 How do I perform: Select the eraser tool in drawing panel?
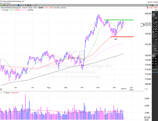point(156,17)
